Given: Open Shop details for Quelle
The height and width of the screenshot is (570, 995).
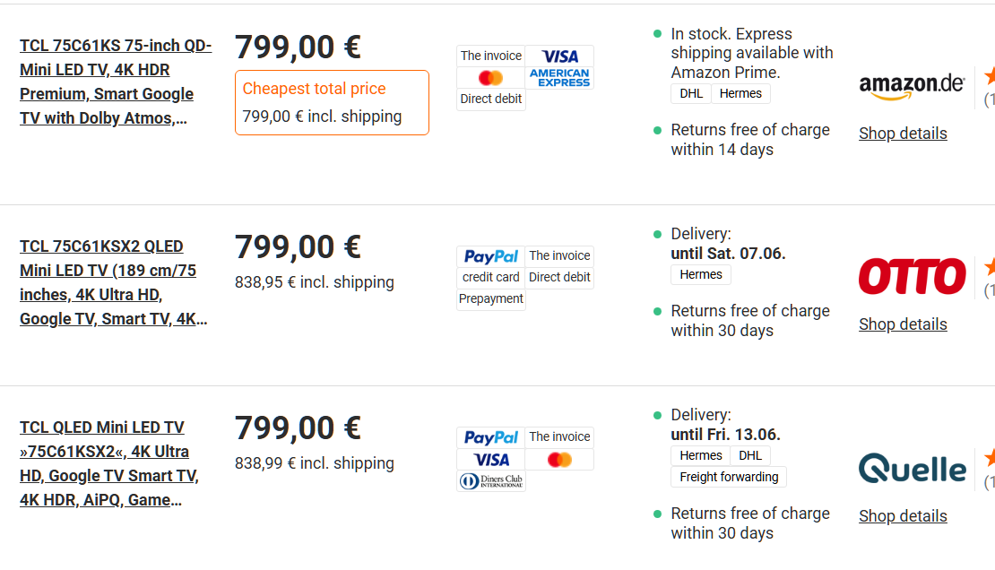Looking at the screenshot, I should (x=903, y=516).
